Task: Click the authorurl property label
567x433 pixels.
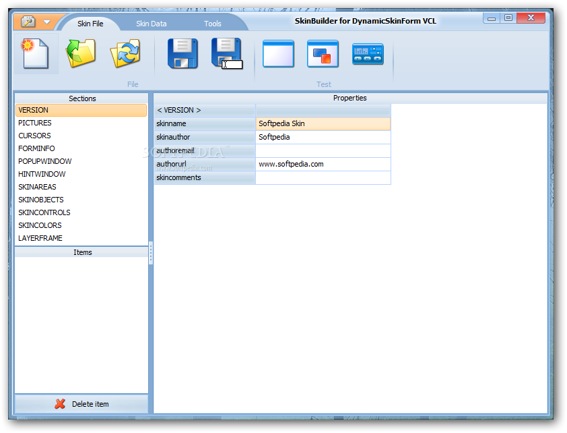Action: point(205,164)
